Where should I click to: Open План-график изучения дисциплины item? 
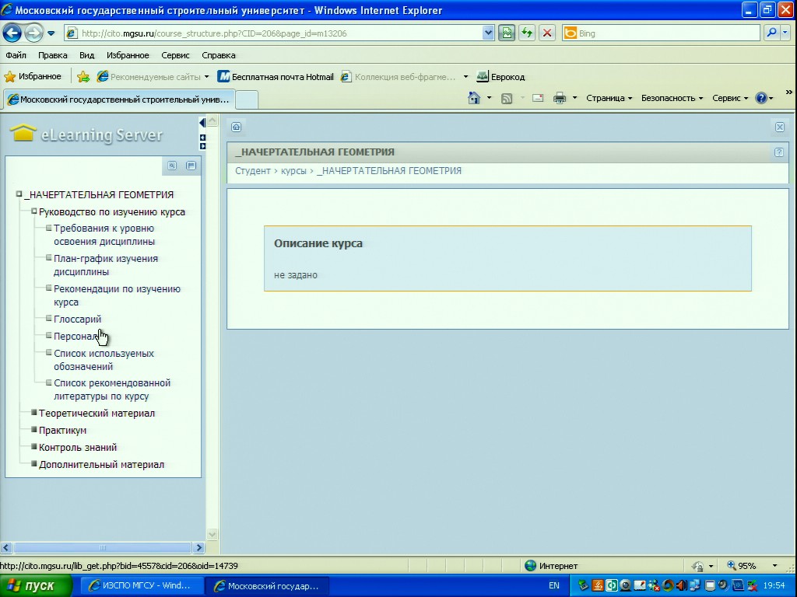tap(106, 265)
